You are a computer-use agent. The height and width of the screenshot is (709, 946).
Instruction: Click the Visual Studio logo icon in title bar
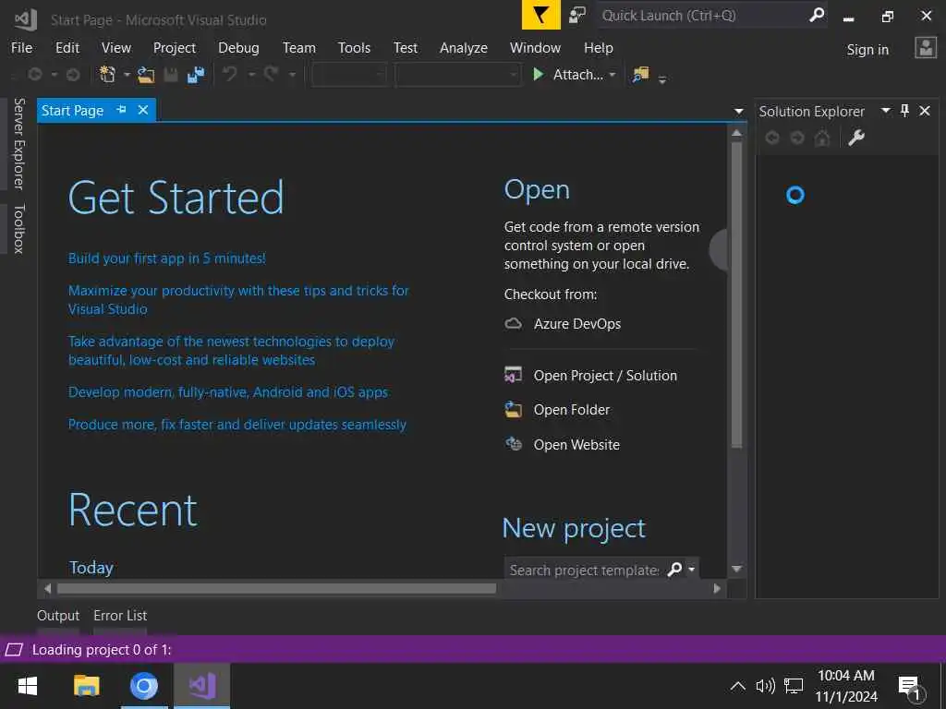click(x=26, y=19)
